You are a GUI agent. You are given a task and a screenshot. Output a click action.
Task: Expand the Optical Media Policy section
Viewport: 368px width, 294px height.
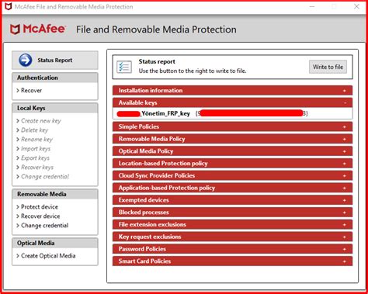pyautogui.click(x=232, y=151)
